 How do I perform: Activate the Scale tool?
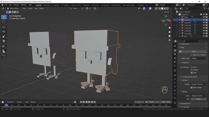(x=4, y=36)
